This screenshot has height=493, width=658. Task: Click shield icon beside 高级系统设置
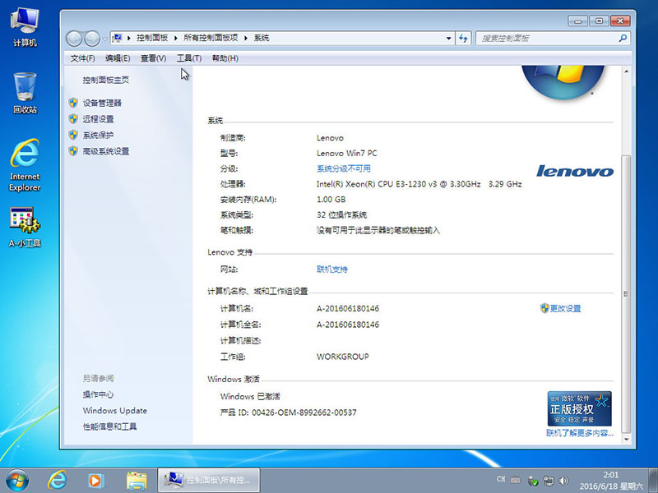[73, 151]
